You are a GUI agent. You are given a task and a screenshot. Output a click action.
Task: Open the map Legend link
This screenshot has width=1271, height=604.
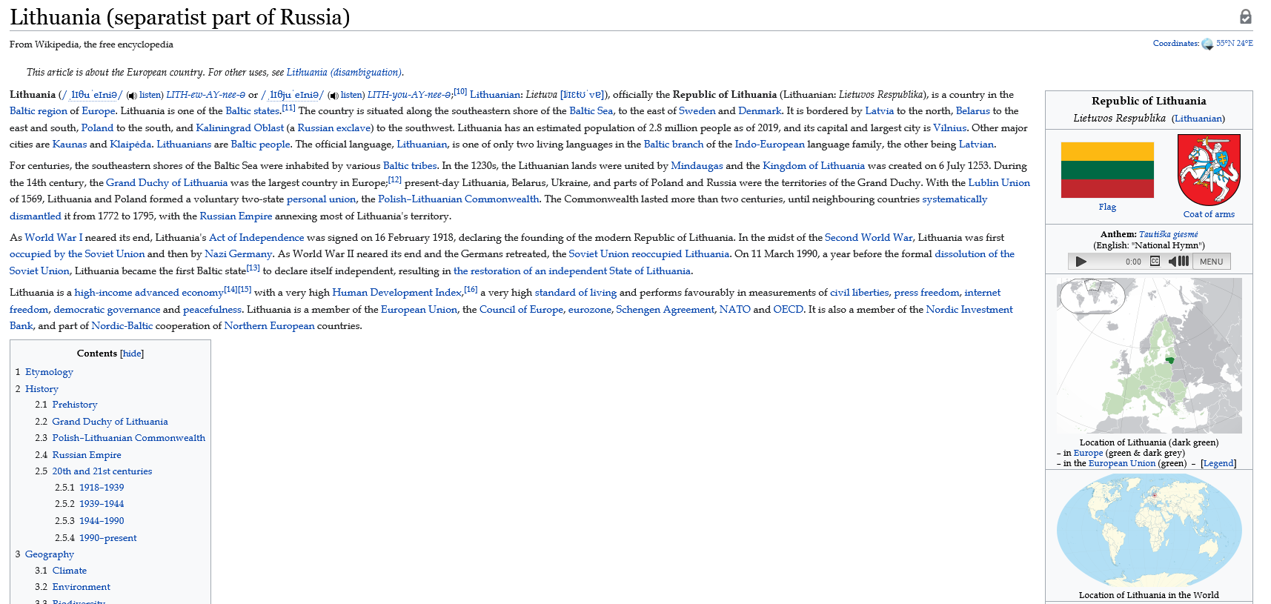pos(1218,463)
